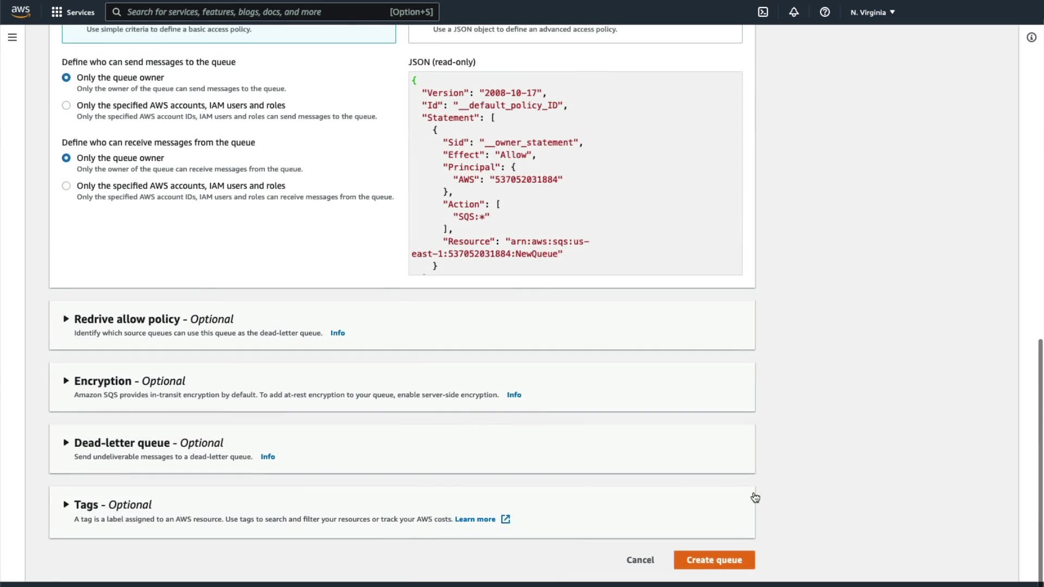Click the Create queue button

[x=714, y=560]
